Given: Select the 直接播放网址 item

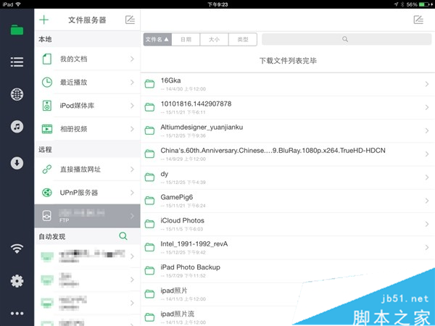Looking at the screenshot, I should (88, 170).
